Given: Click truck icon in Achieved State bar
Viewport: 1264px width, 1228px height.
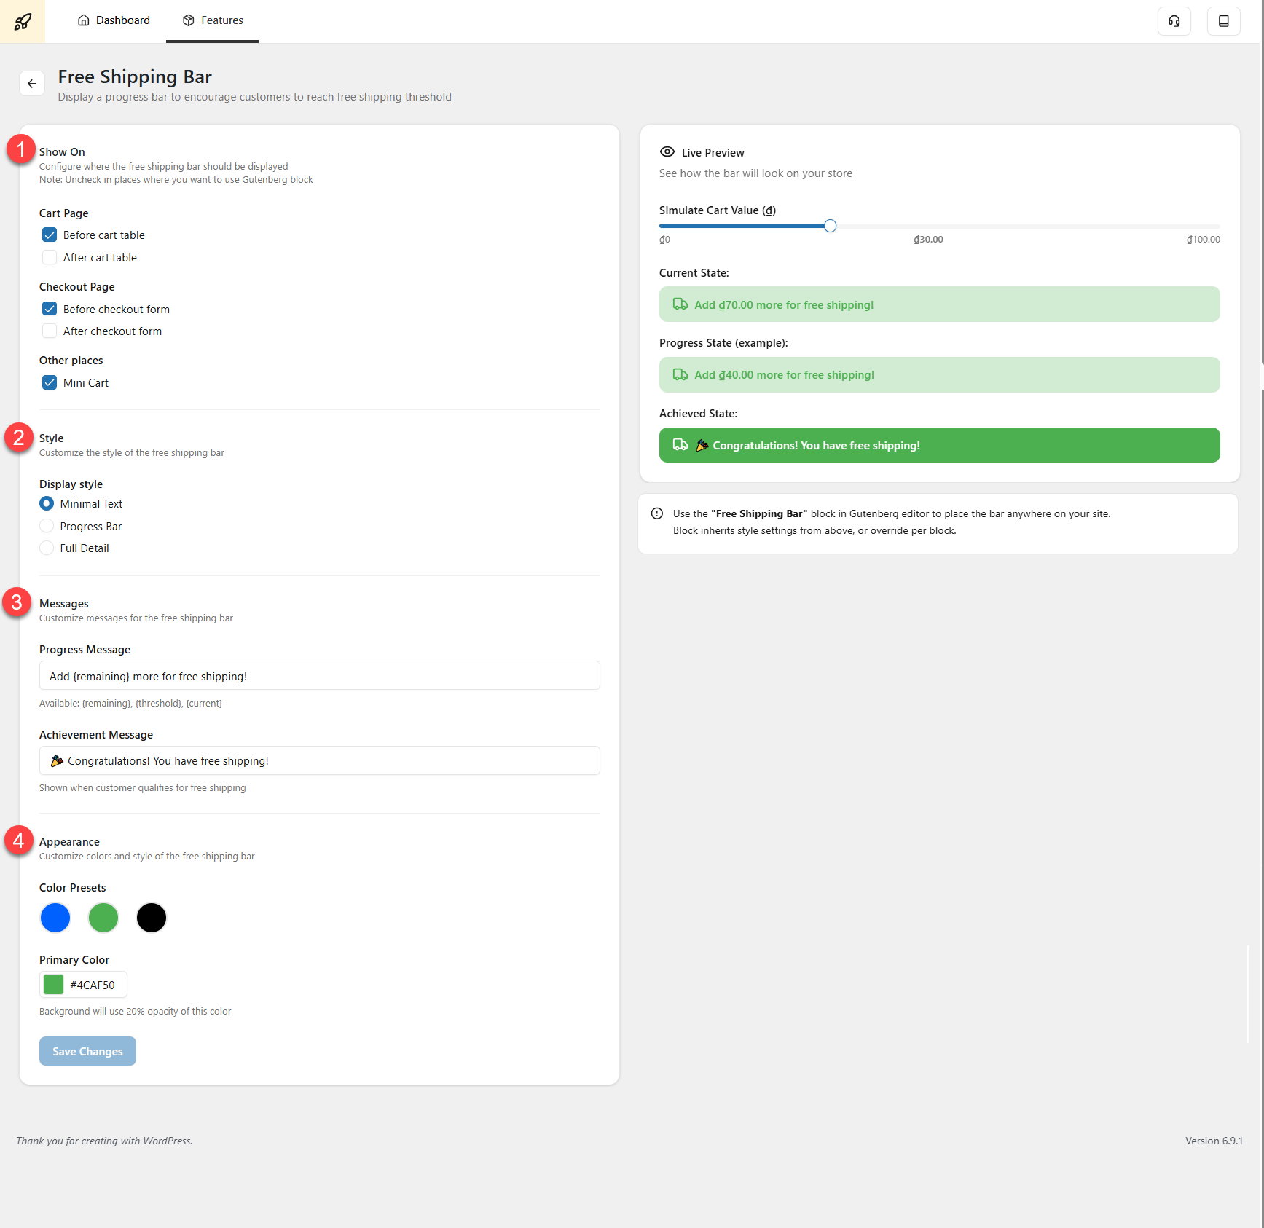Looking at the screenshot, I should 680,445.
